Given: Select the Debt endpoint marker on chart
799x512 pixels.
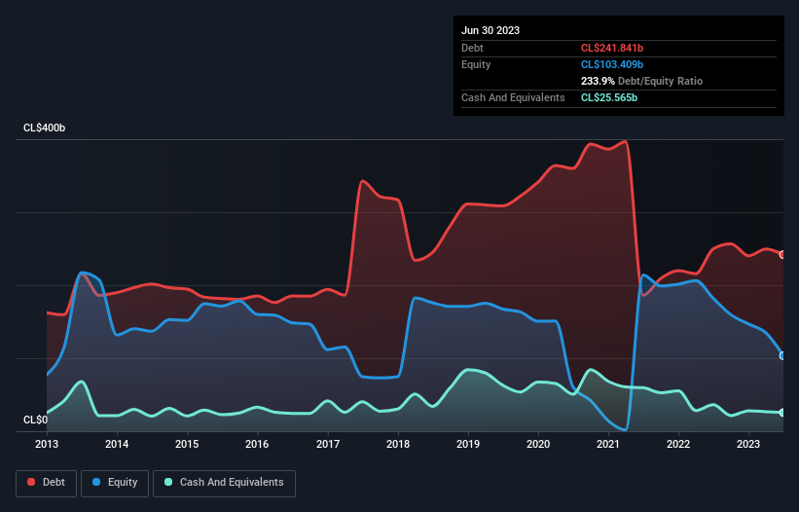Looking at the screenshot, I should coord(782,255).
